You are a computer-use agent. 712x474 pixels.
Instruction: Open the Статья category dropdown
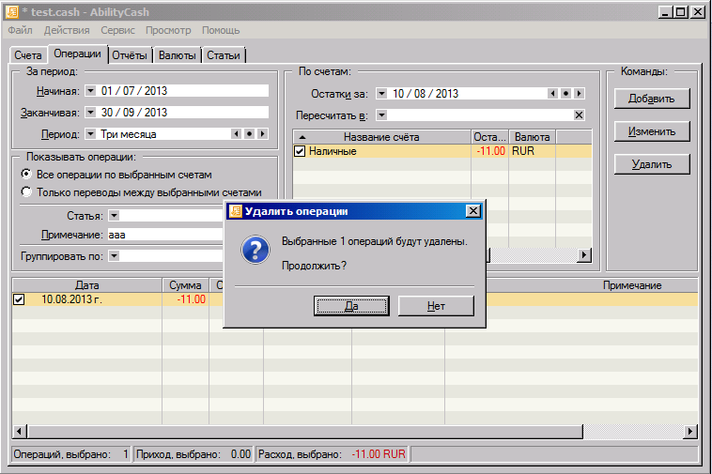point(114,216)
